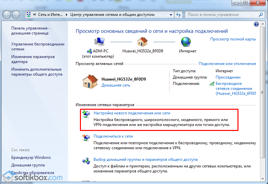Open arrow after 'Сеть и Инте...' breadcrumb
Screen dimensions: 268x184
click(66, 15)
